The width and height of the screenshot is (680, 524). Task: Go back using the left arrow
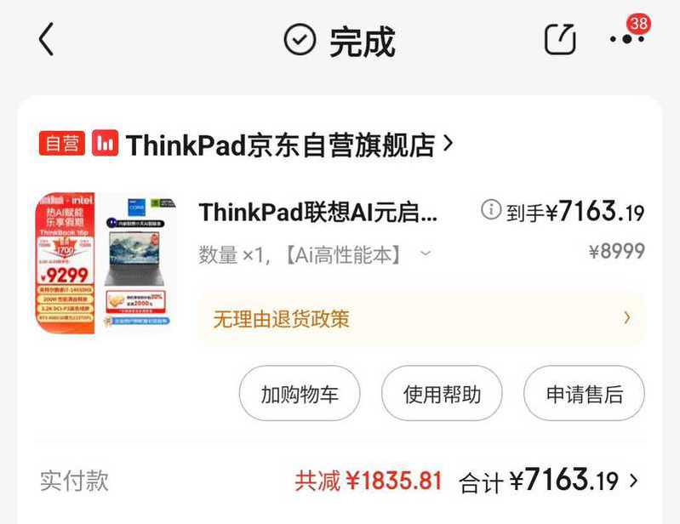(x=47, y=39)
